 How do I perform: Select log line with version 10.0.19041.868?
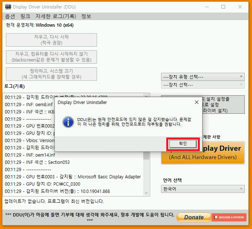57,191
